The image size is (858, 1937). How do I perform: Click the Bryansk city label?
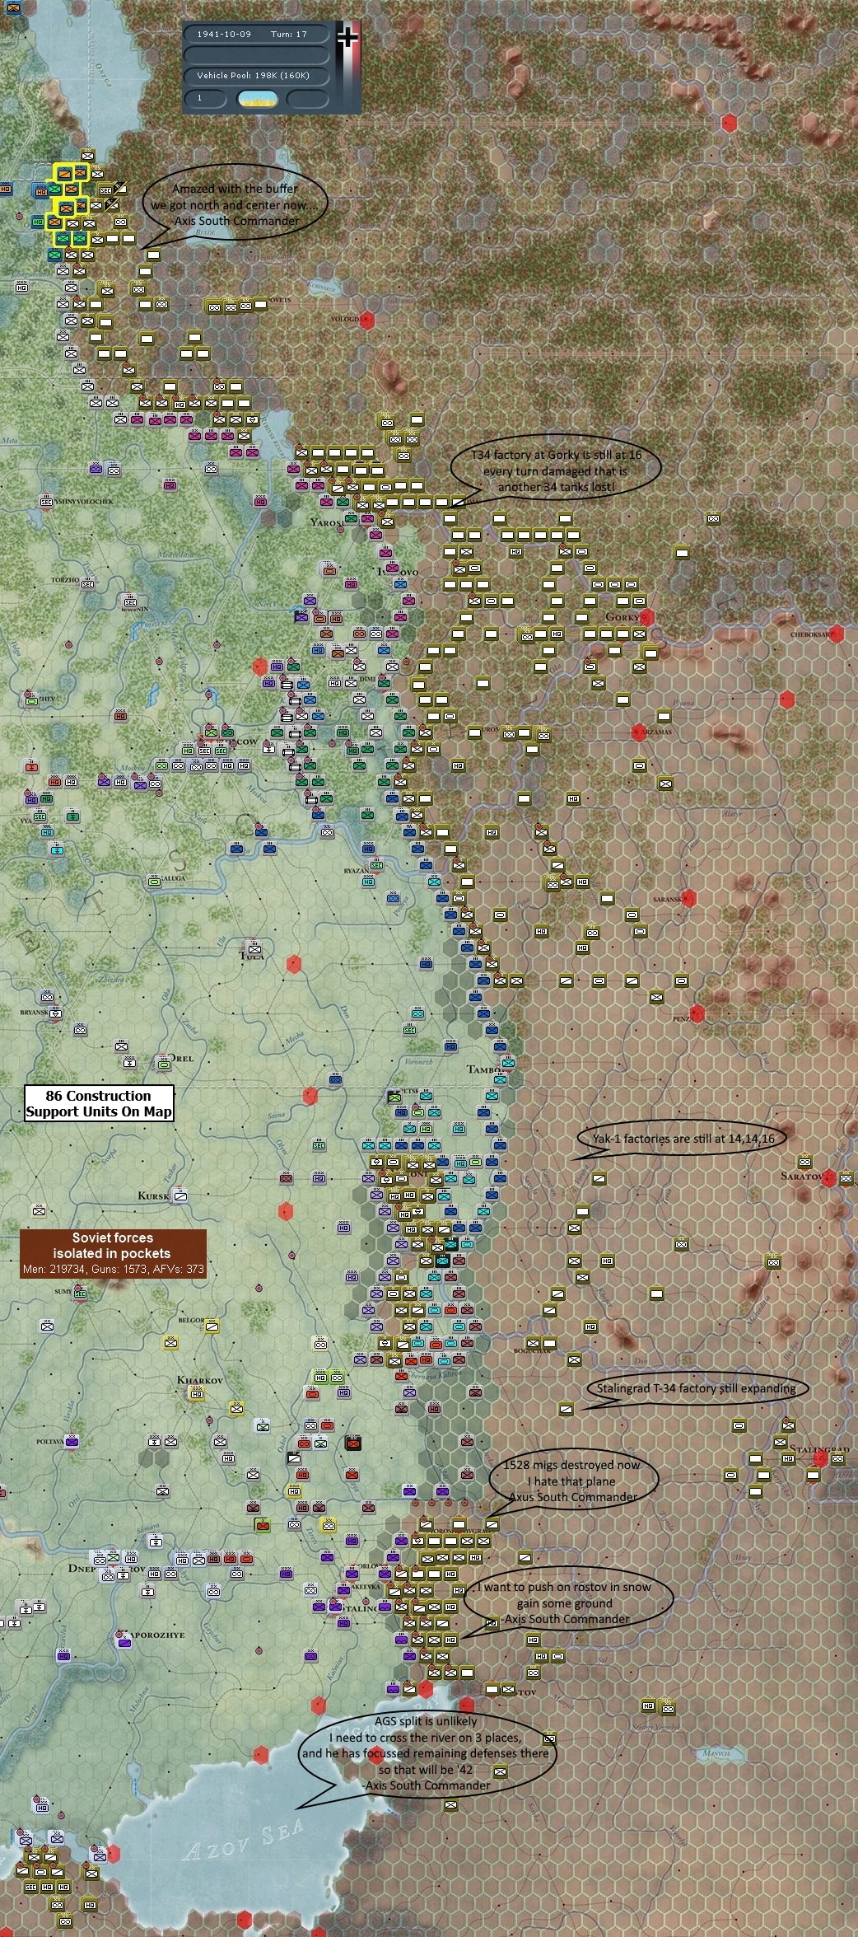34,1012
